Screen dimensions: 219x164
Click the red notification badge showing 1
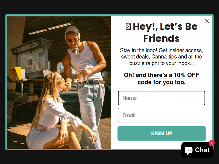[211, 143]
